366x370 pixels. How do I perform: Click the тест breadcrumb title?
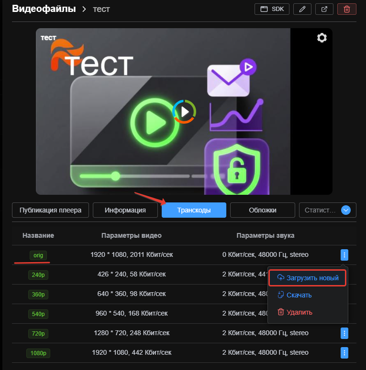pyautogui.click(x=101, y=9)
